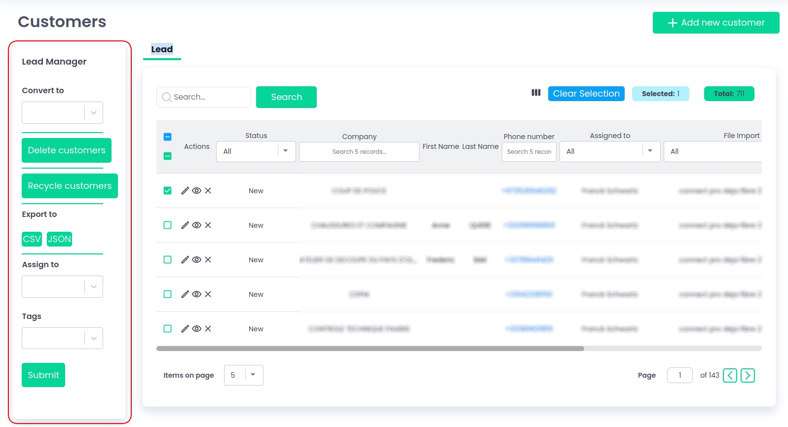Open the Status filter dropdown

285,151
